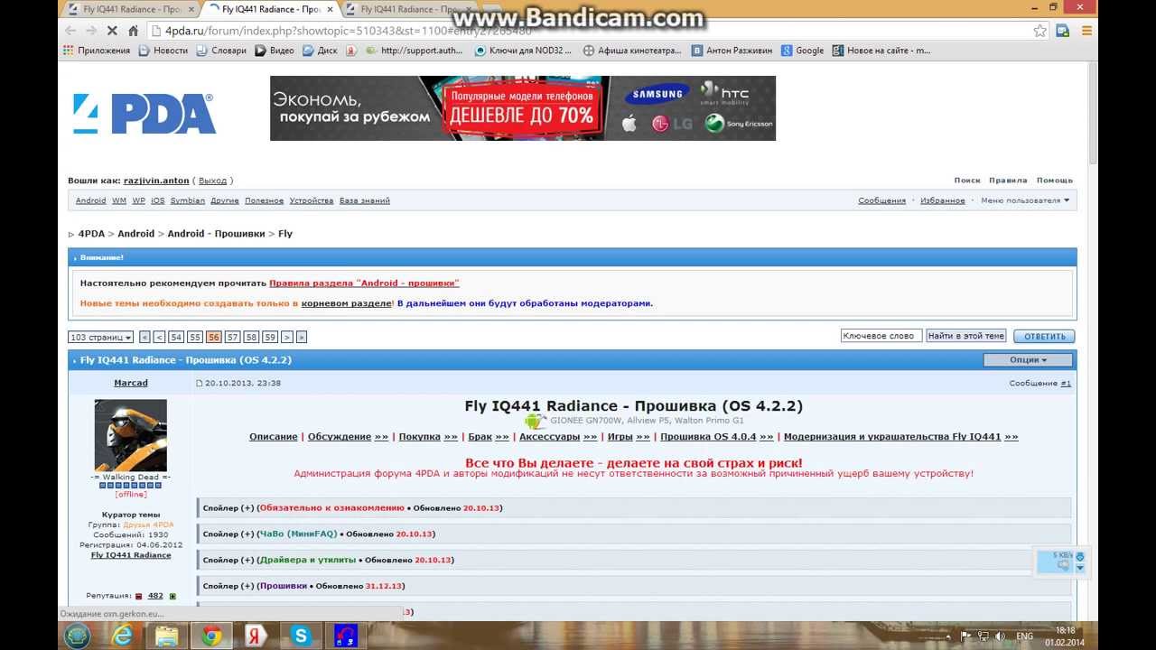Open the Устройства menu item

coord(312,200)
